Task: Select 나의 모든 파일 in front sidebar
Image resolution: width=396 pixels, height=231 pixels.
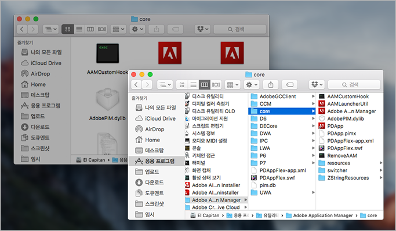Action: click(156, 107)
